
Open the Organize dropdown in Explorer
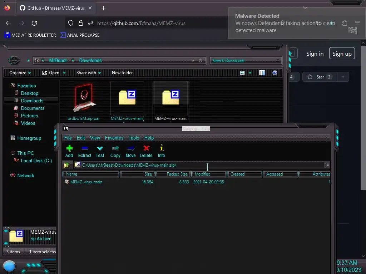click(x=20, y=73)
